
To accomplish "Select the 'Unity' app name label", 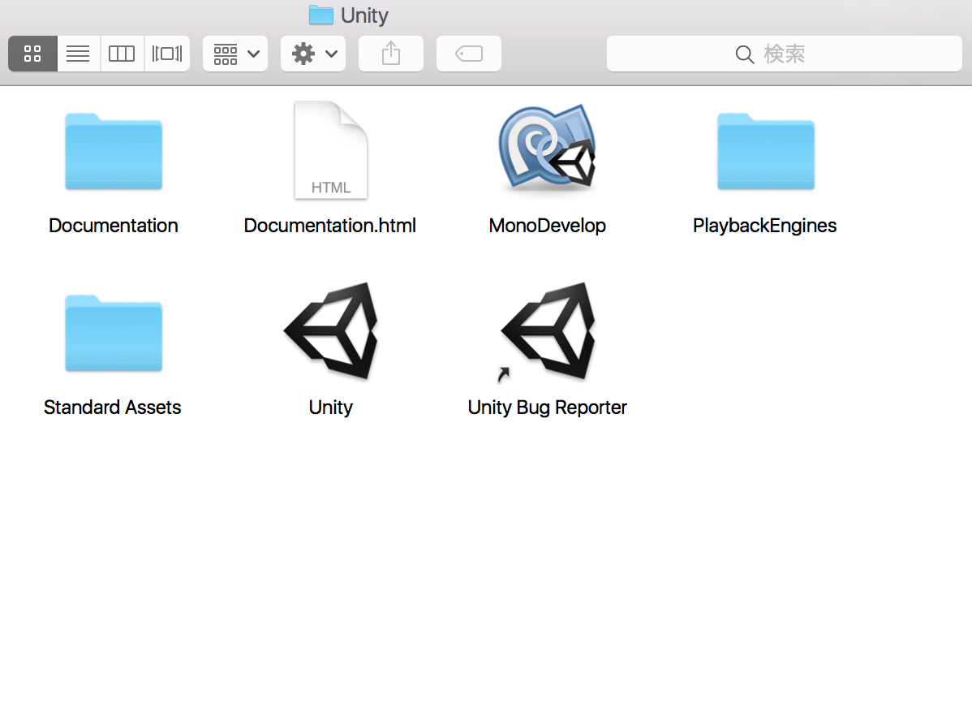I will click(x=331, y=407).
